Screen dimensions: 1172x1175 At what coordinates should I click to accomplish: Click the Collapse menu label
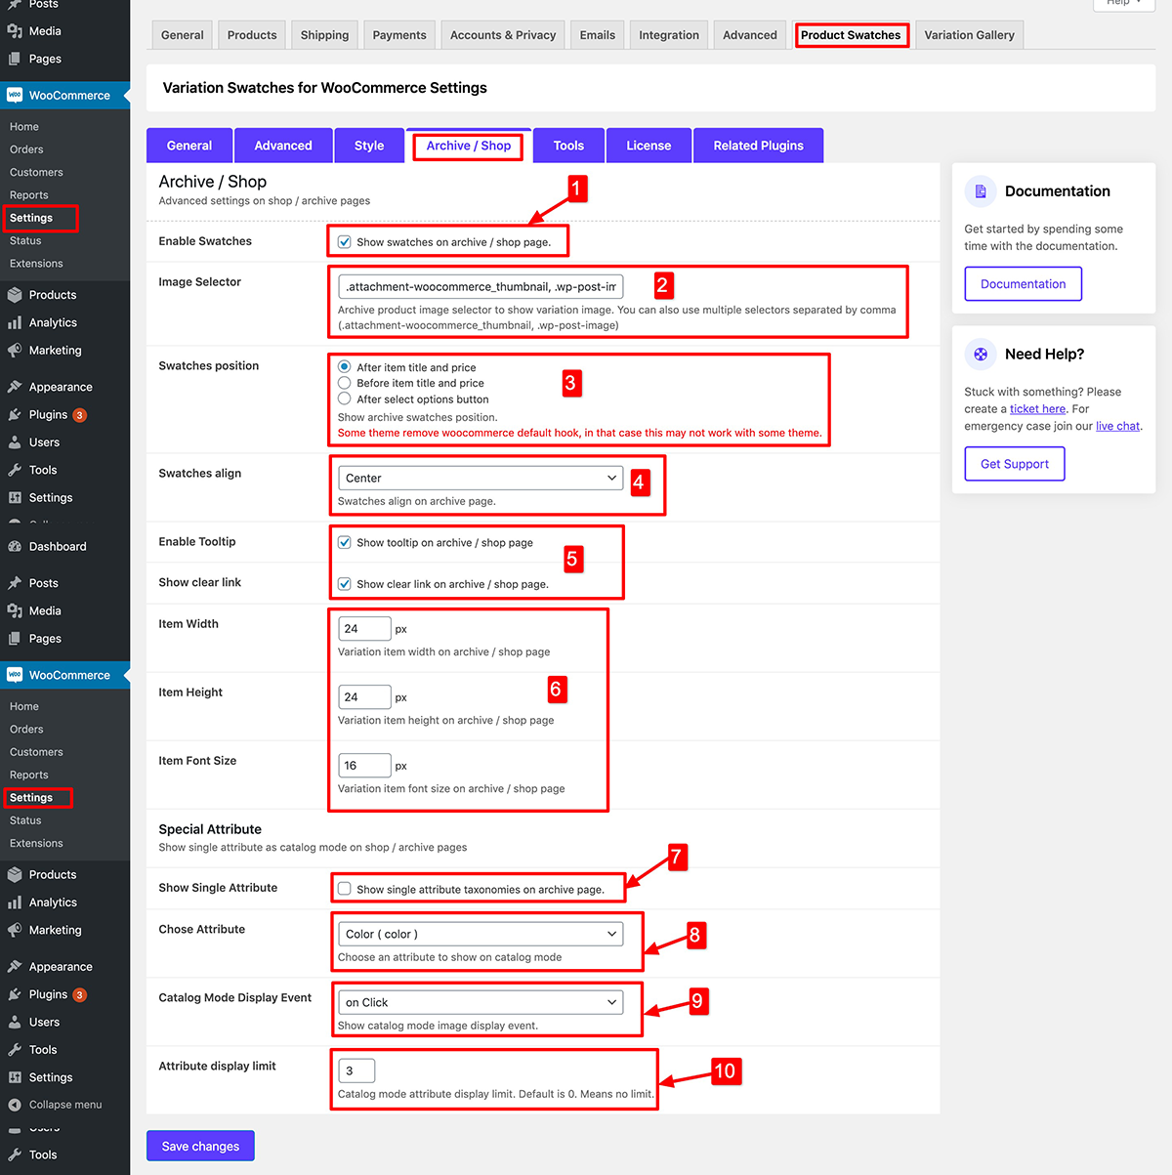coord(65,1105)
